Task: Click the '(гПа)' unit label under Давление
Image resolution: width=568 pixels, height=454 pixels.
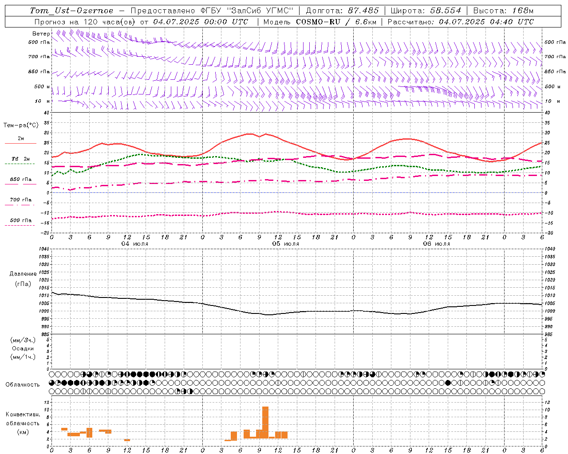Action: click(x=23, y=284)
